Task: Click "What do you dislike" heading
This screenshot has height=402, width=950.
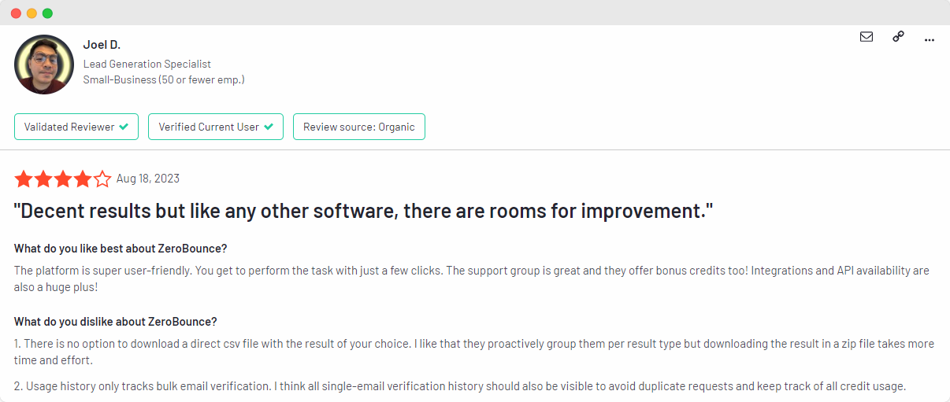Action: [116, 322]
